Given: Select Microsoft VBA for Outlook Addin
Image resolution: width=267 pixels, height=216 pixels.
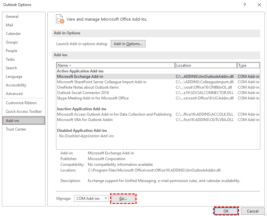Looking at the screenshot, I should 158,120.
